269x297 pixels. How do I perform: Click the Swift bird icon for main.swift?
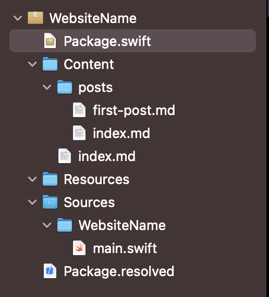coord(79,248)
